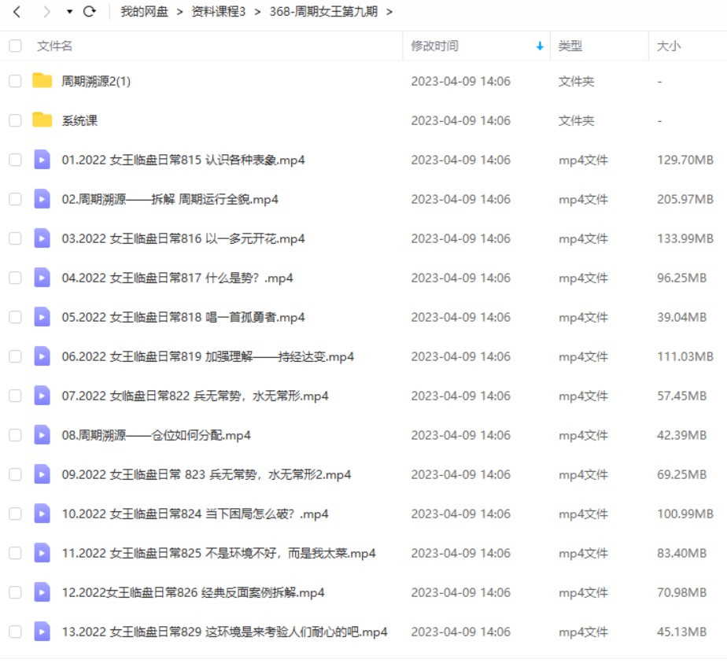Go forward with the right arrow

coord(46,12)
